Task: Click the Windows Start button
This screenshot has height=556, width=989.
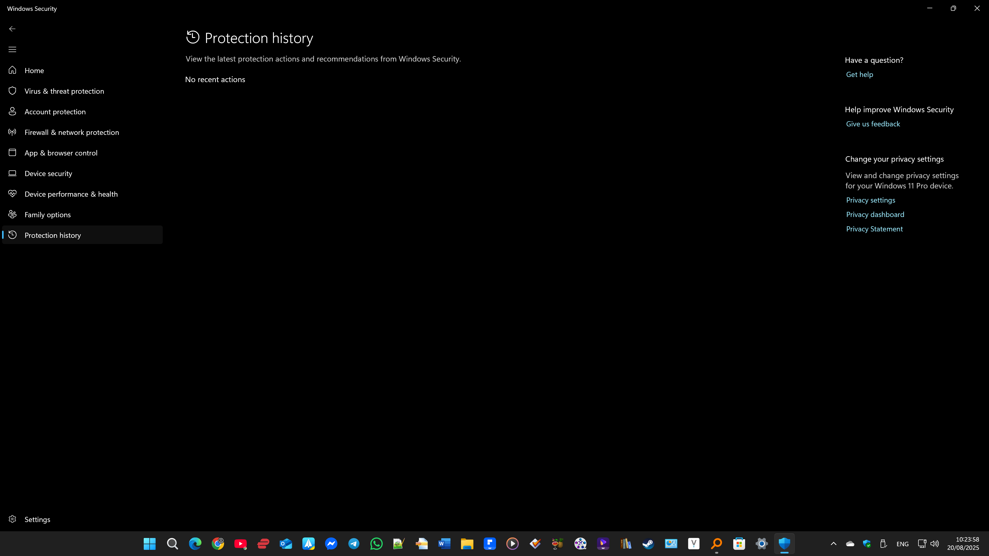Action: pos(149,544)
